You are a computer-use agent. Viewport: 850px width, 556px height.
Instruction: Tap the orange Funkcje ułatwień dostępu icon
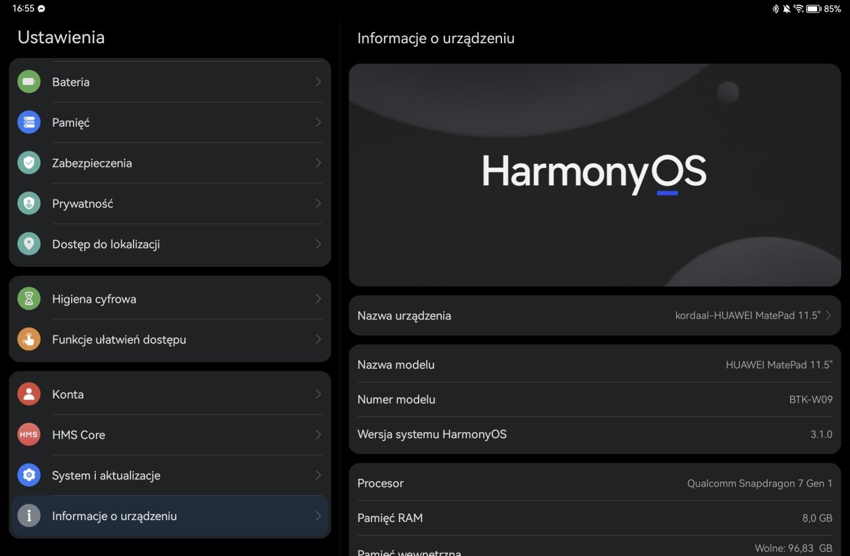click(29, 339)
